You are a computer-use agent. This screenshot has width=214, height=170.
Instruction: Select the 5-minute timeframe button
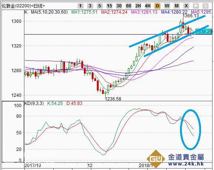[x=99, y=6]
